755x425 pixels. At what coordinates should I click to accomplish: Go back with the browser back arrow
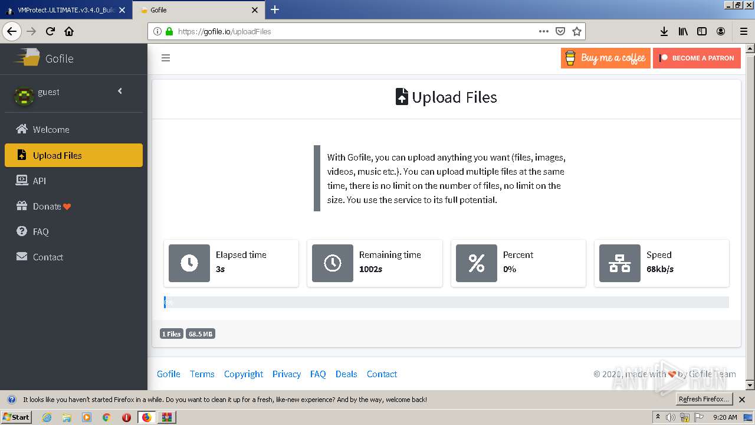tap(12, 31)
